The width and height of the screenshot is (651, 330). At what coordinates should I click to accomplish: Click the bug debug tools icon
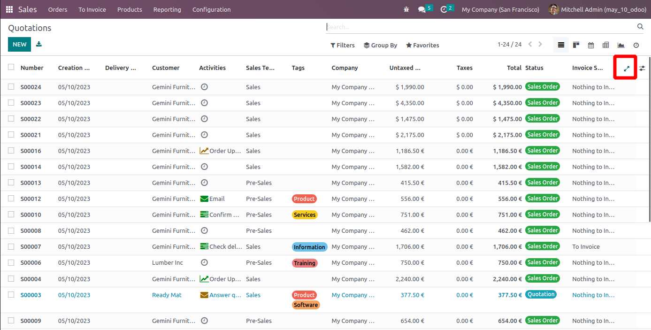tap(406, 9)
